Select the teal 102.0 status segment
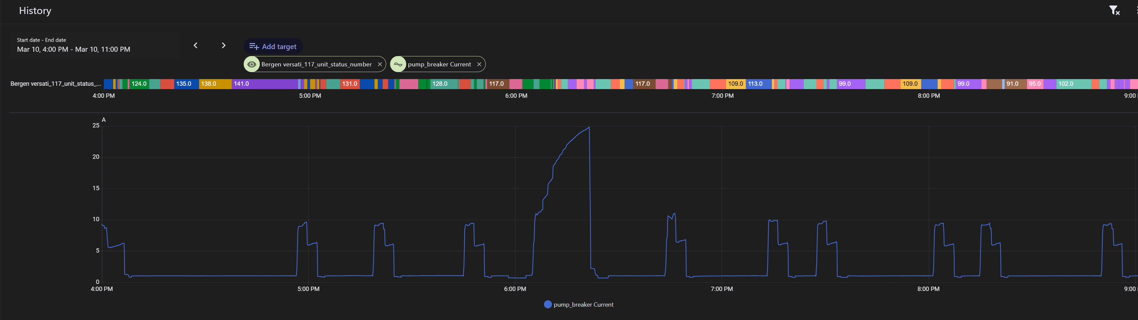 [1074, 84]
